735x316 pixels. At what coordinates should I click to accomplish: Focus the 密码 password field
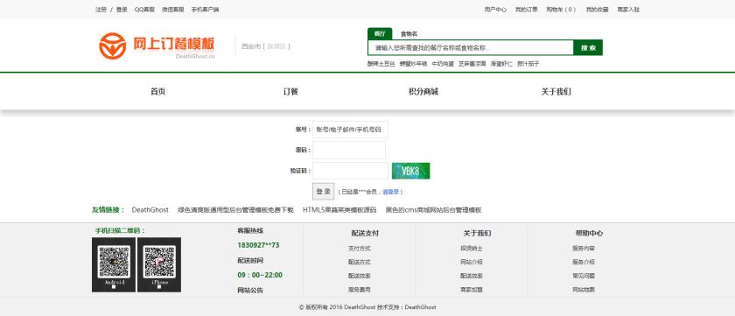tap(349, 150)
